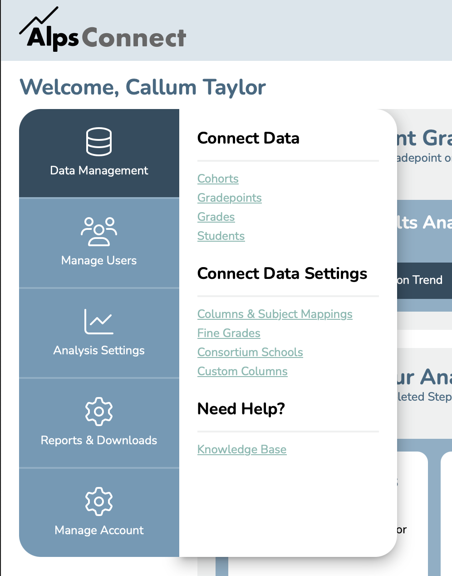Select the Reports & Downloads menu label
The image size is (452, 576).
(99, 440)
